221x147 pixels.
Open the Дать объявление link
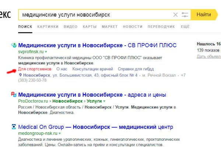[208, 56]
